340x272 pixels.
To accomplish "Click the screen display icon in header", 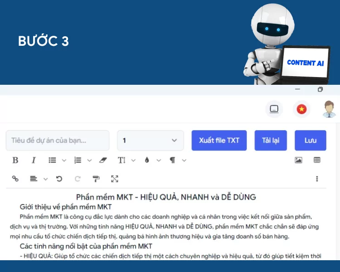I will (x=274, y=109).
